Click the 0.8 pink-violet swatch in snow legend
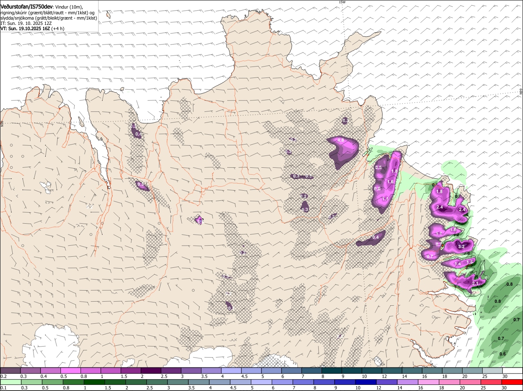 click(90, 370)
